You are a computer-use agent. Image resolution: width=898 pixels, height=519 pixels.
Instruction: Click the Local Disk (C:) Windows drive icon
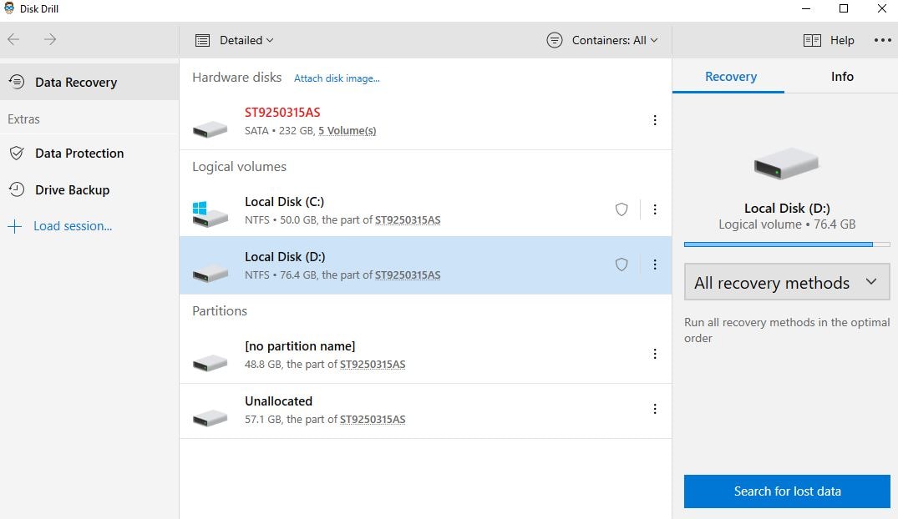[x=211, y=214]
